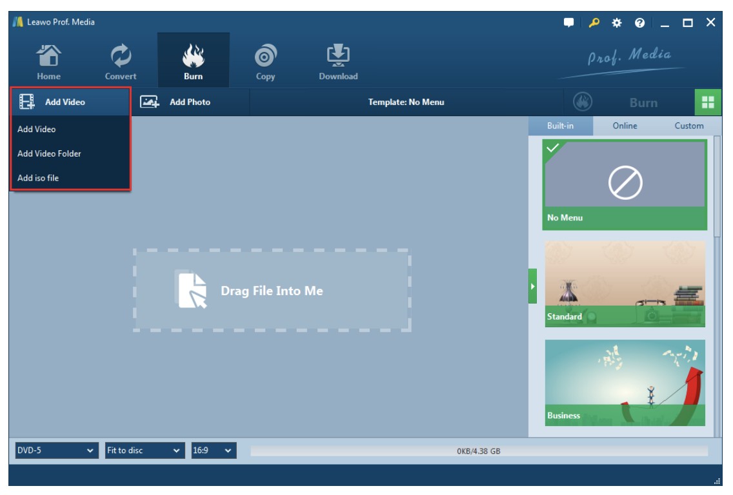The height and width of the screenshot is (495, 733).
Task: Open the key registration icon
Action: coord(594,23)
